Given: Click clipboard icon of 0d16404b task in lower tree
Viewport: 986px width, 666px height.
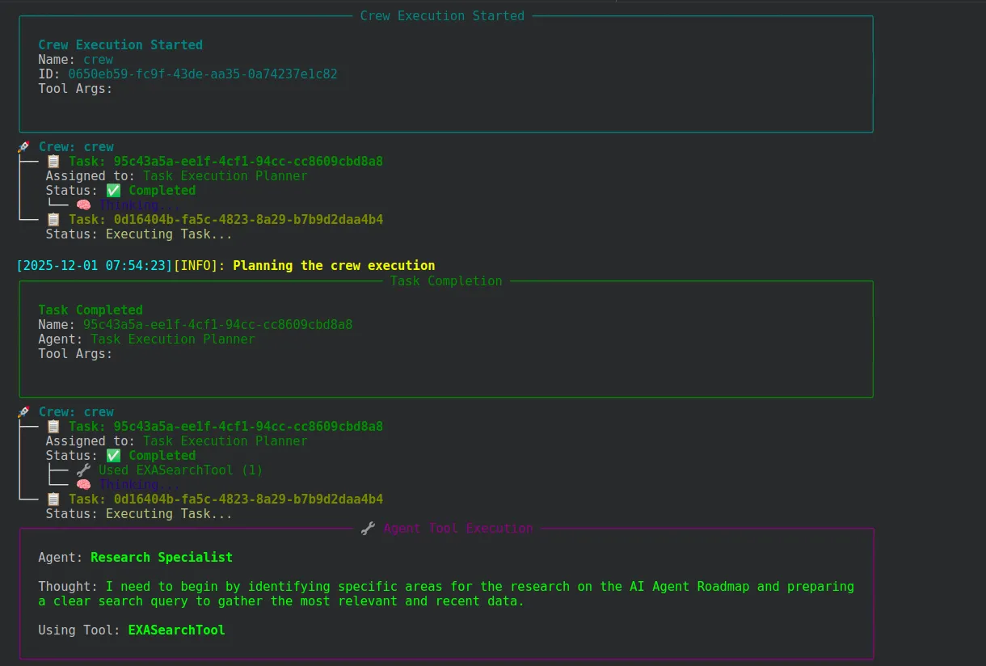Looking at the screenshot, I should pos(53,499).
